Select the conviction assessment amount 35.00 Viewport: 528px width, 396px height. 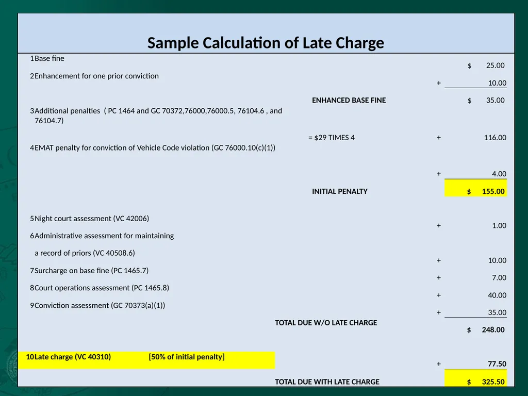pos(497,312)
